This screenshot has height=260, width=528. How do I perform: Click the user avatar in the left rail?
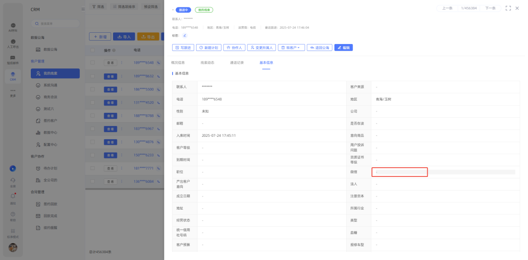pyautogui.click(x=13, y=248)
